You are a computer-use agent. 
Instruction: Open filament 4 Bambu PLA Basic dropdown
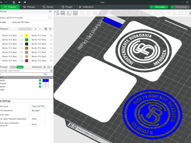[39, 40]
